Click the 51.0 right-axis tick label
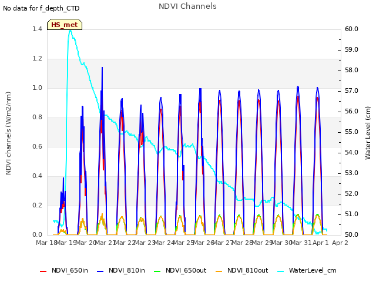Screen dimensions: 376x282 351,214
